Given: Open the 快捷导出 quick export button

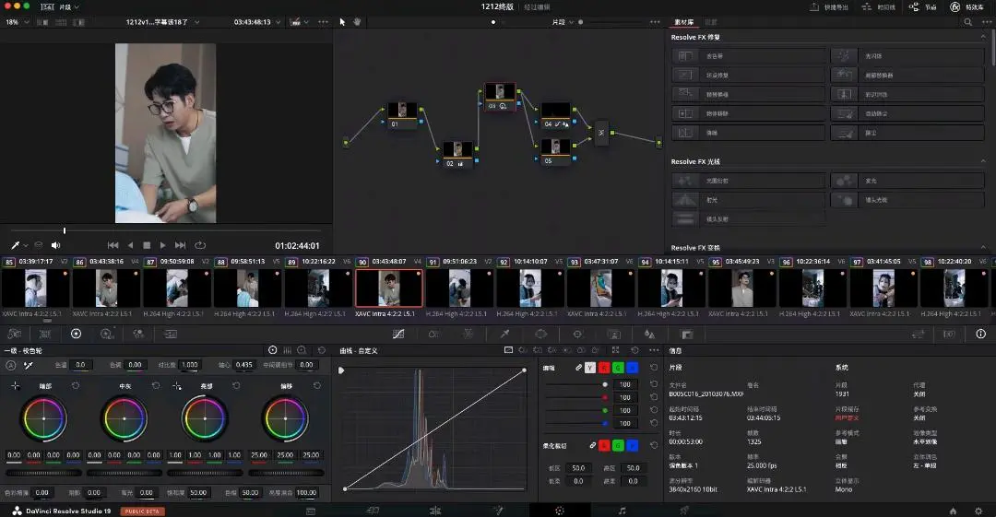Looking at the screenshot, I should tap(829, 7).
